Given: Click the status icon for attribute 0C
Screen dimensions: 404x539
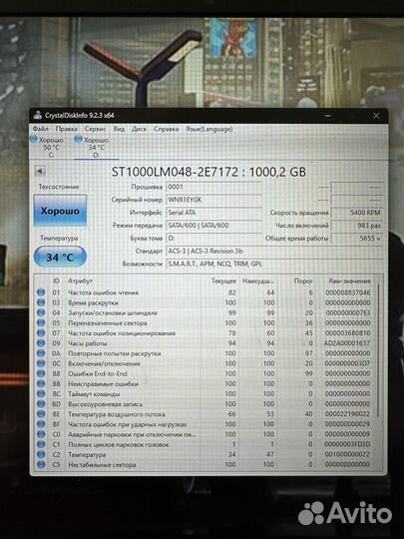Looking at the screenshot, I should pos(41,363).
